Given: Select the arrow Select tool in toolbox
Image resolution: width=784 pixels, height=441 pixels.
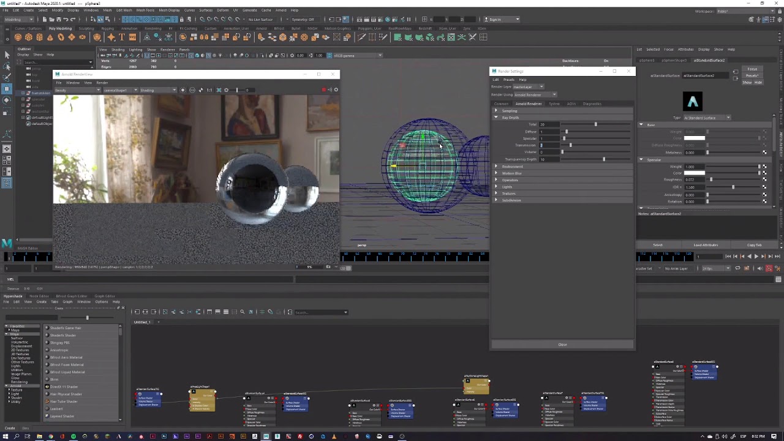Looking at the screenshot, I should coord(7,55).
